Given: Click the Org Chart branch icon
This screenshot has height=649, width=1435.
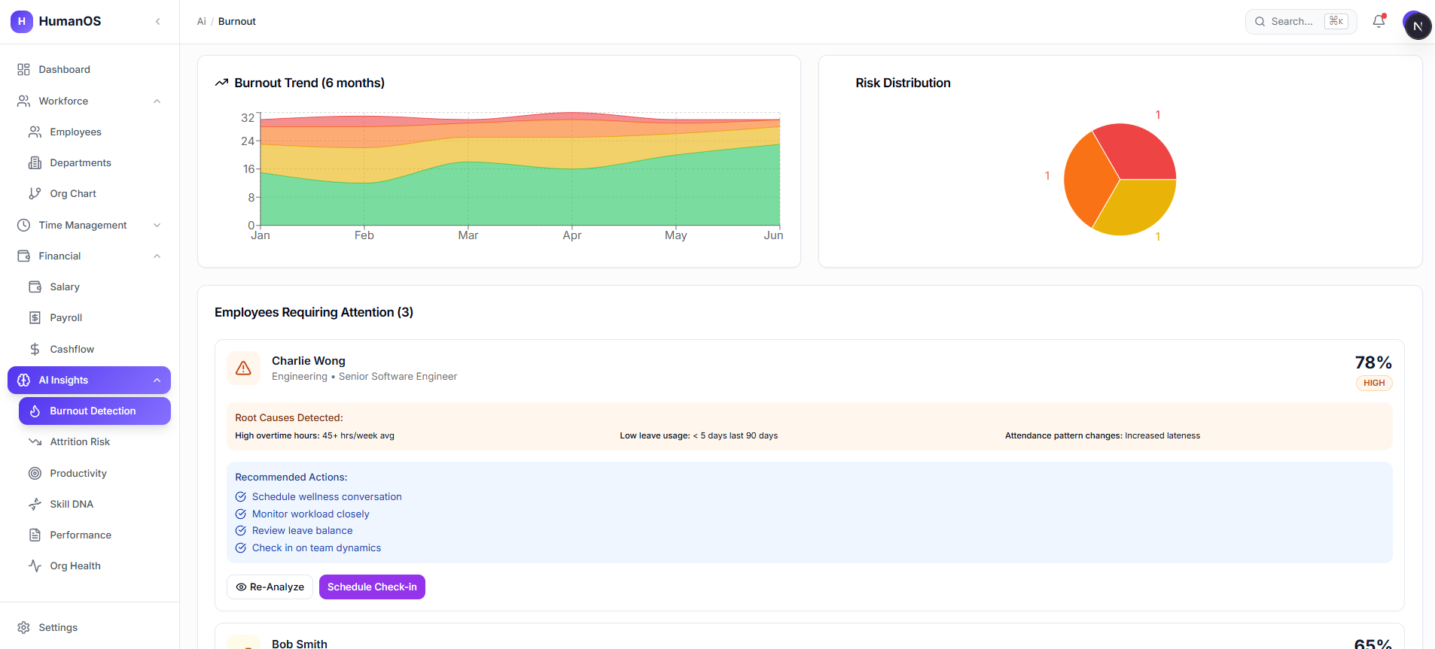Looking at the screenshot, I should [x=35, y=193].
